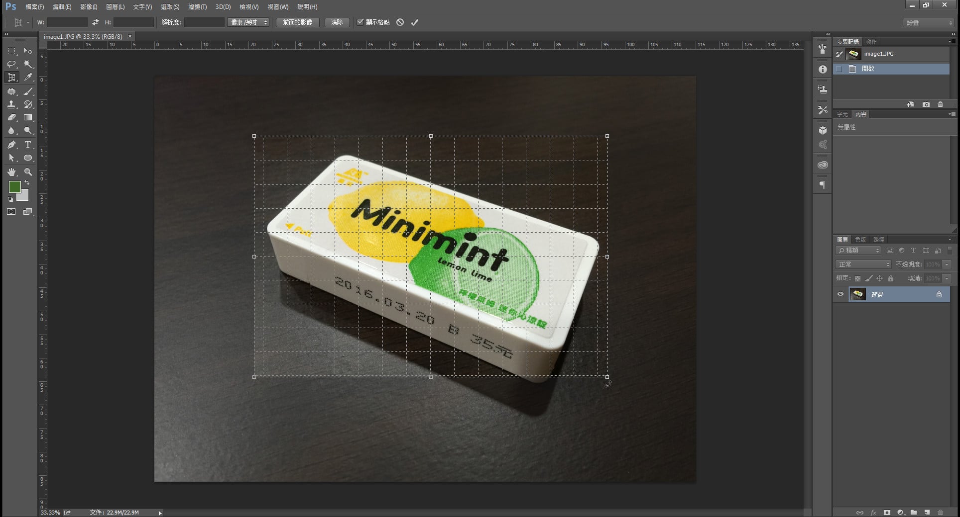960x517 pixels.
Task: Open the 濾鏡(T) menu
Action: pyautogui.click(x=197, y=7)
